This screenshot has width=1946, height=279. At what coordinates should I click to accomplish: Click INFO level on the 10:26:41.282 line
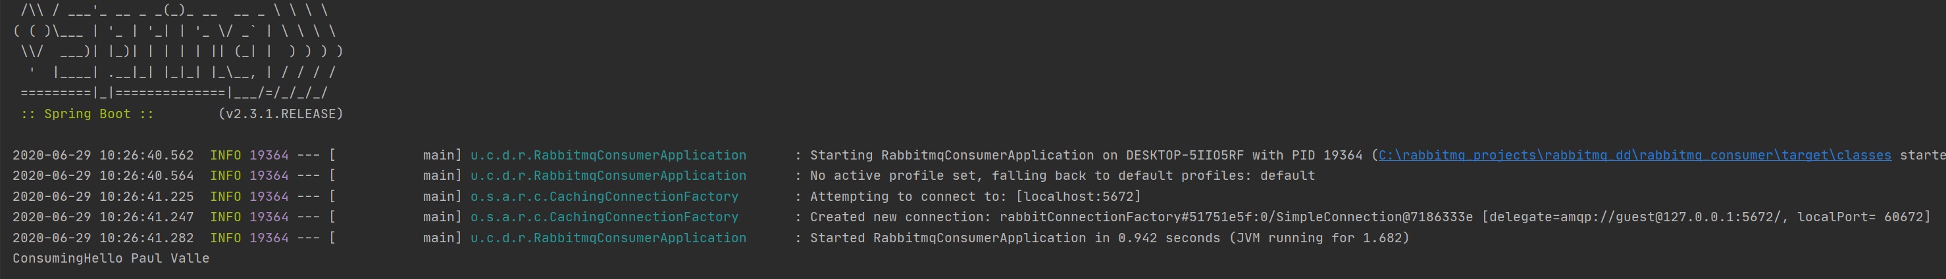tap(225, 238)
